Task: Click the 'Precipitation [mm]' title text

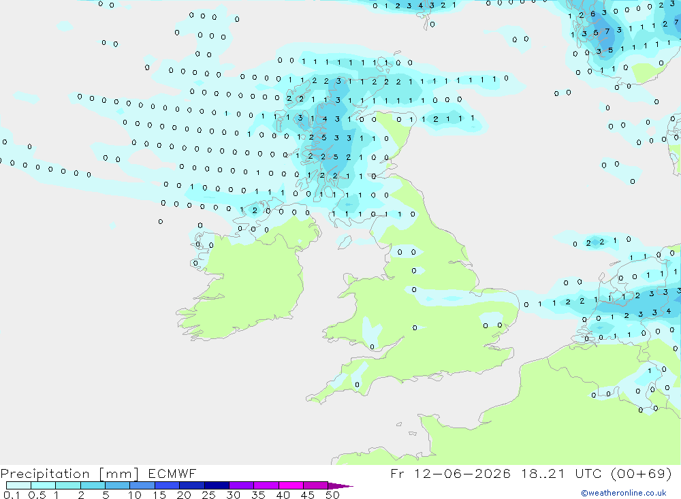Action: pos(69,473)
